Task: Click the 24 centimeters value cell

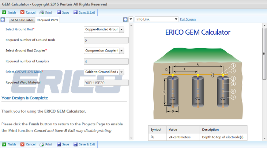Action: click(x=183, y=137)
